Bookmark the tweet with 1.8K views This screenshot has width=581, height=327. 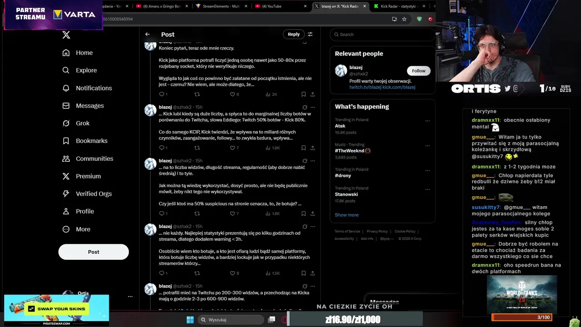(x=303, y=148)
